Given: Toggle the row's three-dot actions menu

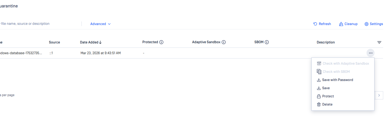Looking at the screenshot, I should click(370, 53).
